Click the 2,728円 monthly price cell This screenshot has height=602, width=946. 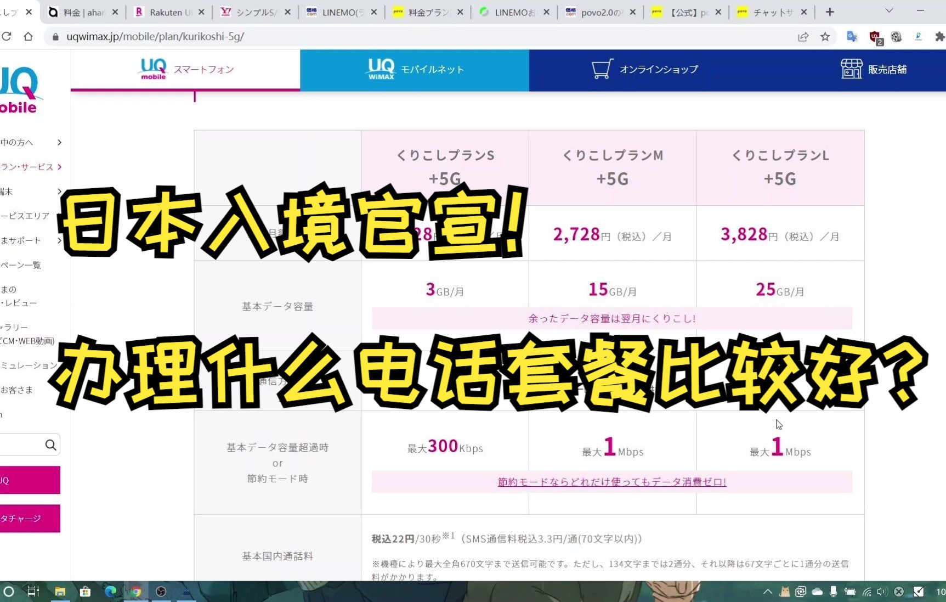613,235
